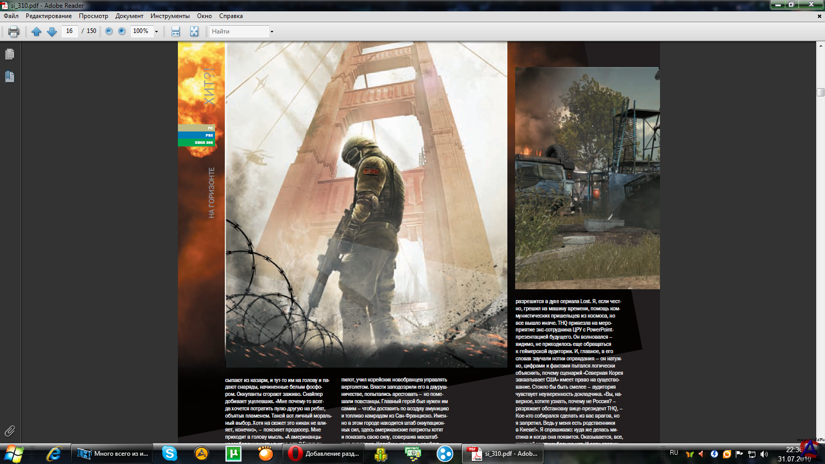Click inside the Найти search field
This screenshot has width=825, height=464.
click(x=238, y=31)
